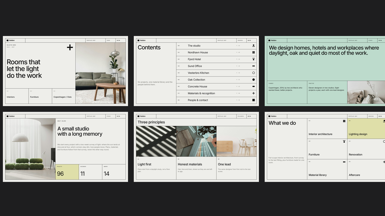The width and height of the screenshot is (385, 216).
Task: Click the plus icon on the cover slide
Action: pos(70,47)
